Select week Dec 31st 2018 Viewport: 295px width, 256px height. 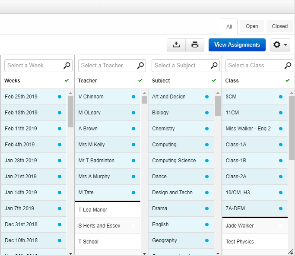click(34, 224)
